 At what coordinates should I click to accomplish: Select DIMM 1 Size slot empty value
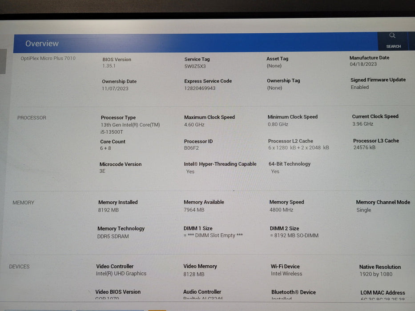pyautogui.click(x=213, y=235)
